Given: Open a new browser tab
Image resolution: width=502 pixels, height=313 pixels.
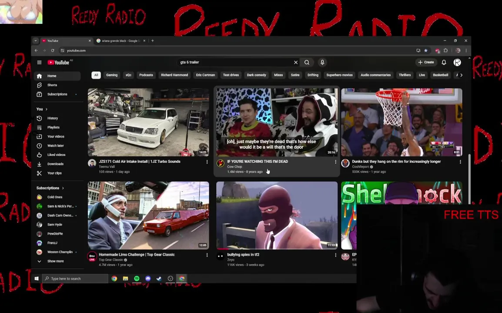Looking at the screenshot, I should pos(152,40).
